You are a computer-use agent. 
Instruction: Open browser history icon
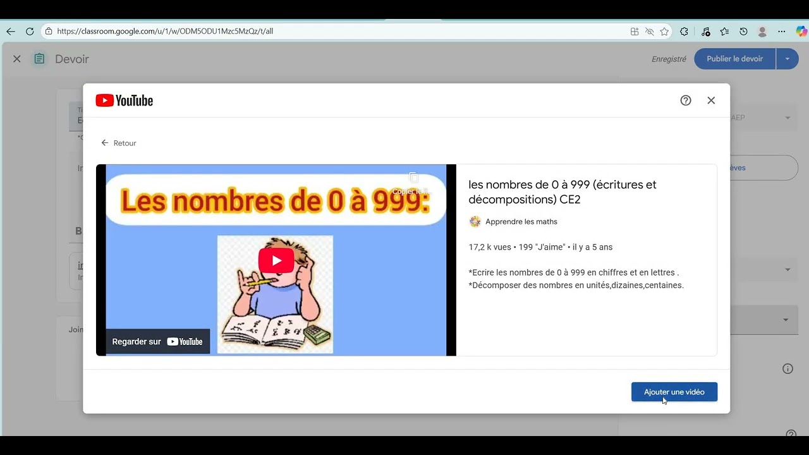pyautogui.click(x=743, y=31)
